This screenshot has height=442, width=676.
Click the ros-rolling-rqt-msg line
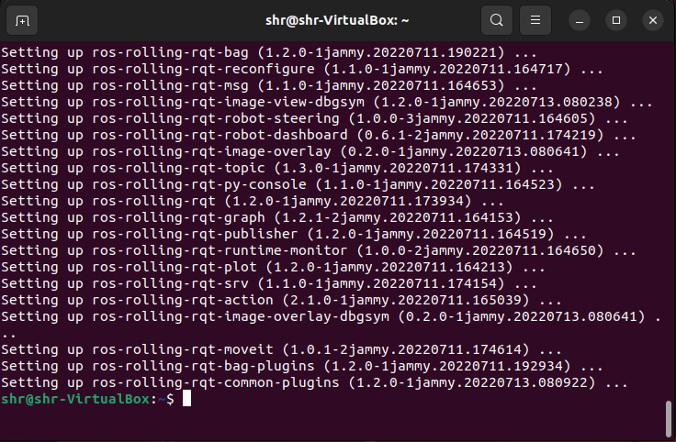(x=269, y=85)
